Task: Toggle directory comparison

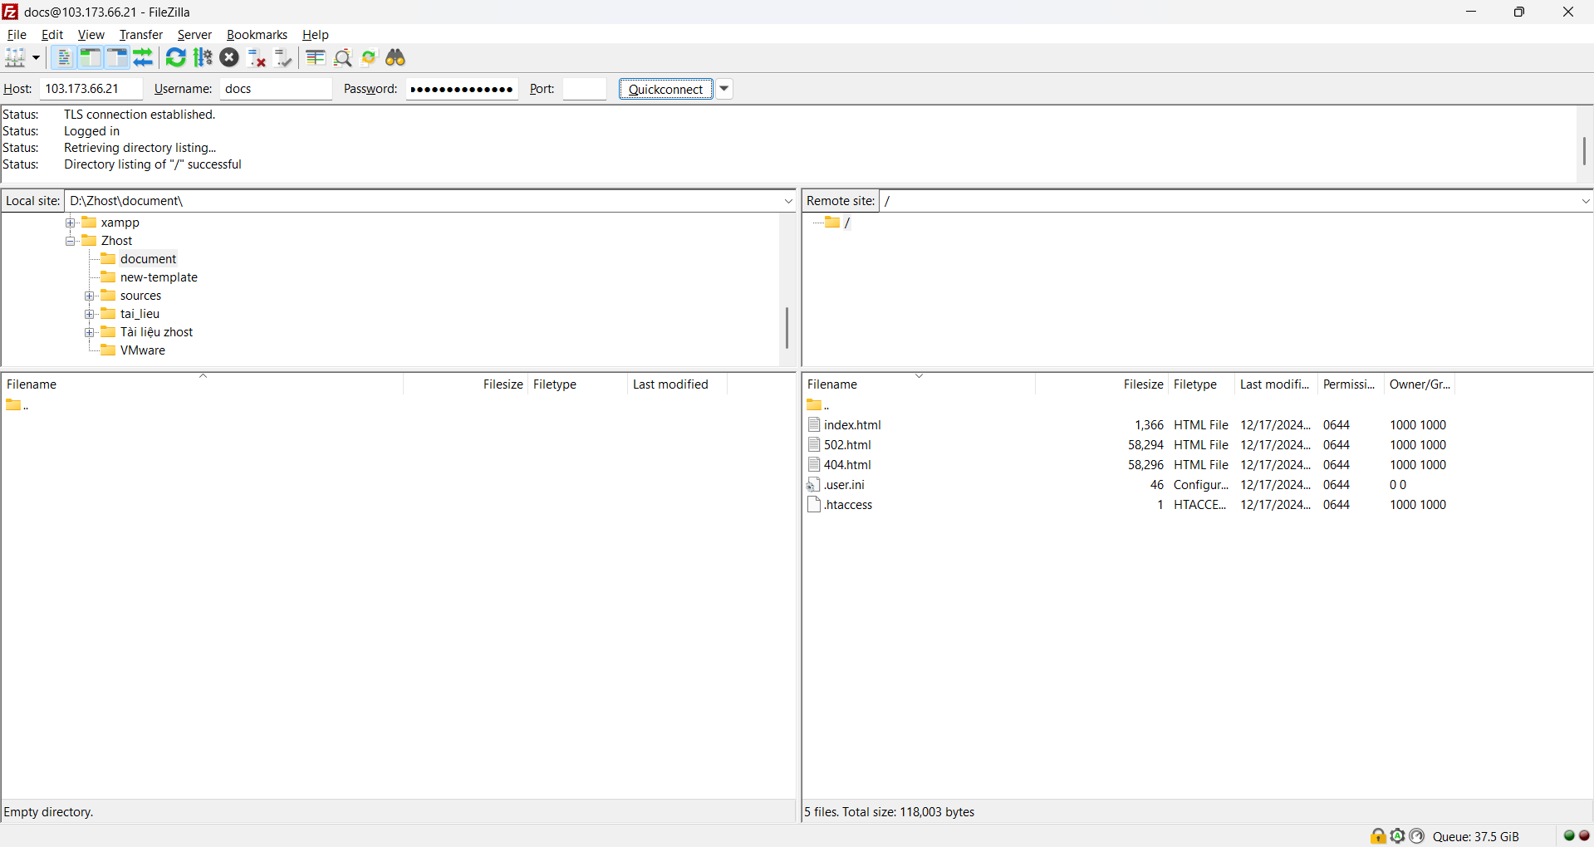Action: click(342, 57)
